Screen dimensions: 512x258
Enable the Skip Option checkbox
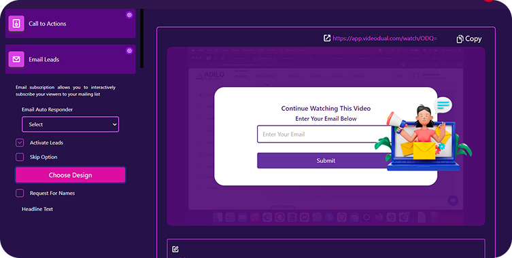coord(20,157)
